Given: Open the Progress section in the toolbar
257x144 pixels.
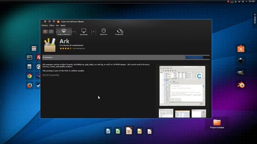Looking at the screenshot, I should pyautogui.click(x=119, y=32).
